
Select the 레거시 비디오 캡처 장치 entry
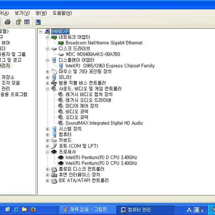tap(89, 94)
